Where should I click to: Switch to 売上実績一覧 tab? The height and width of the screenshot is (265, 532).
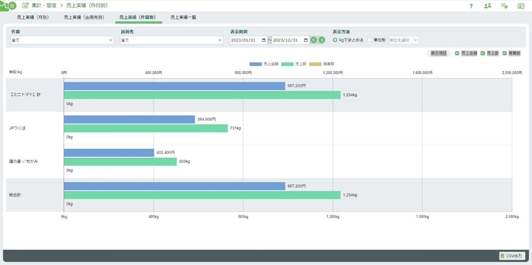(x=183, y=17)
